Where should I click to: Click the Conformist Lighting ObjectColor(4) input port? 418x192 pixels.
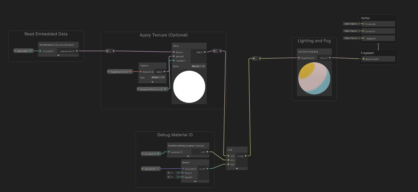(299, 58)
